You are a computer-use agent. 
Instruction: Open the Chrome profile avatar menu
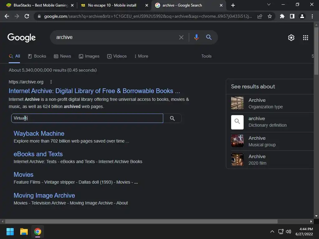[302, 16]
